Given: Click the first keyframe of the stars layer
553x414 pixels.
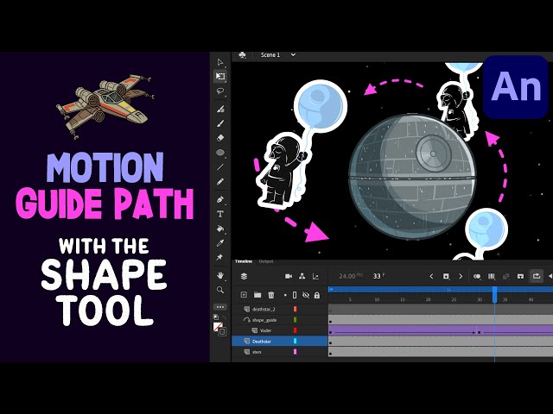Looking at the screenshot, I should (330, 354).
